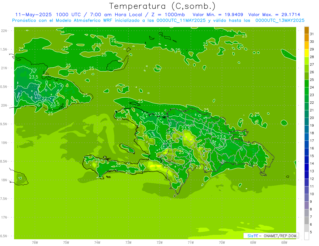The image size is (319, 246).
Task: Click the "22" contour label over Cuba
Action: point(44,98)
